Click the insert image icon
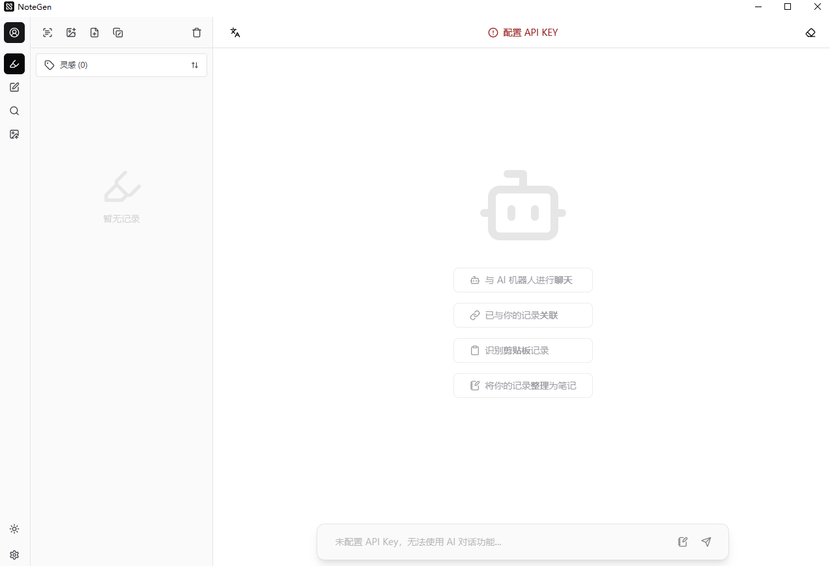 [x=71, y=33]
